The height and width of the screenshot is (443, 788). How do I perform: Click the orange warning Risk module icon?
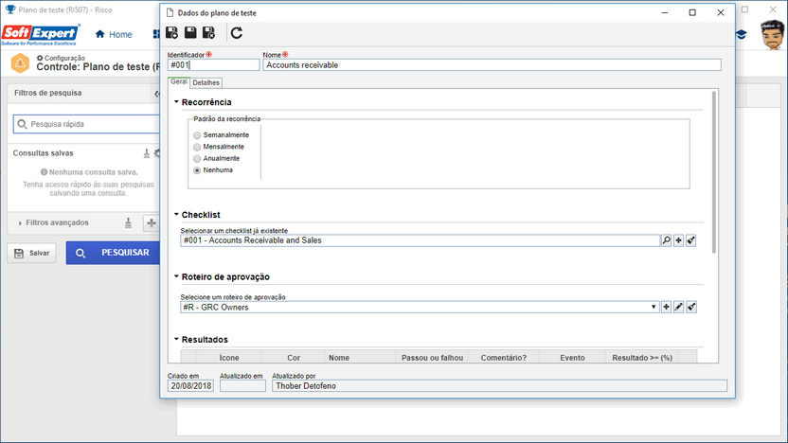click(x=20, y=63)
